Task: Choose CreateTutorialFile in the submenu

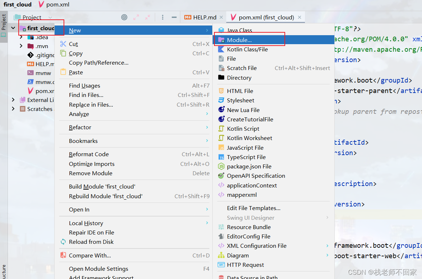Action: 274,119
